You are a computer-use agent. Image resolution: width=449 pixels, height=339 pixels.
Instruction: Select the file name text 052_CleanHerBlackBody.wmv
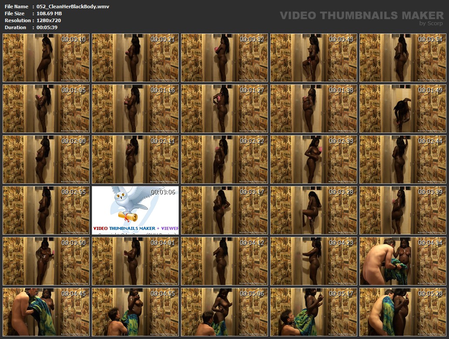73,7
